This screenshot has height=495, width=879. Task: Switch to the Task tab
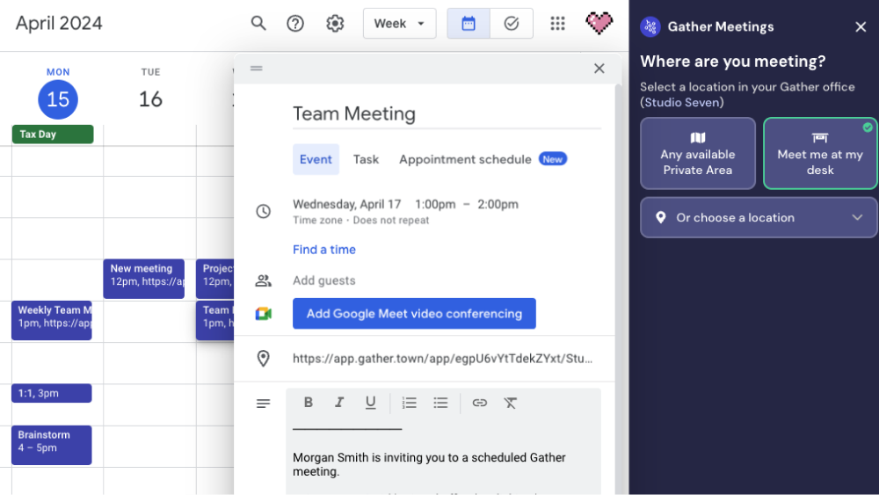click(366, 159)
